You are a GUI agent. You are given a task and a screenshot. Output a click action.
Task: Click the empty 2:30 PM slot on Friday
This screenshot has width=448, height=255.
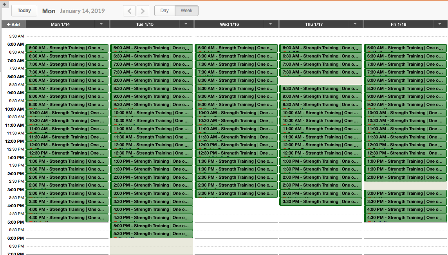pyautogui.click(x=405, y=185)
